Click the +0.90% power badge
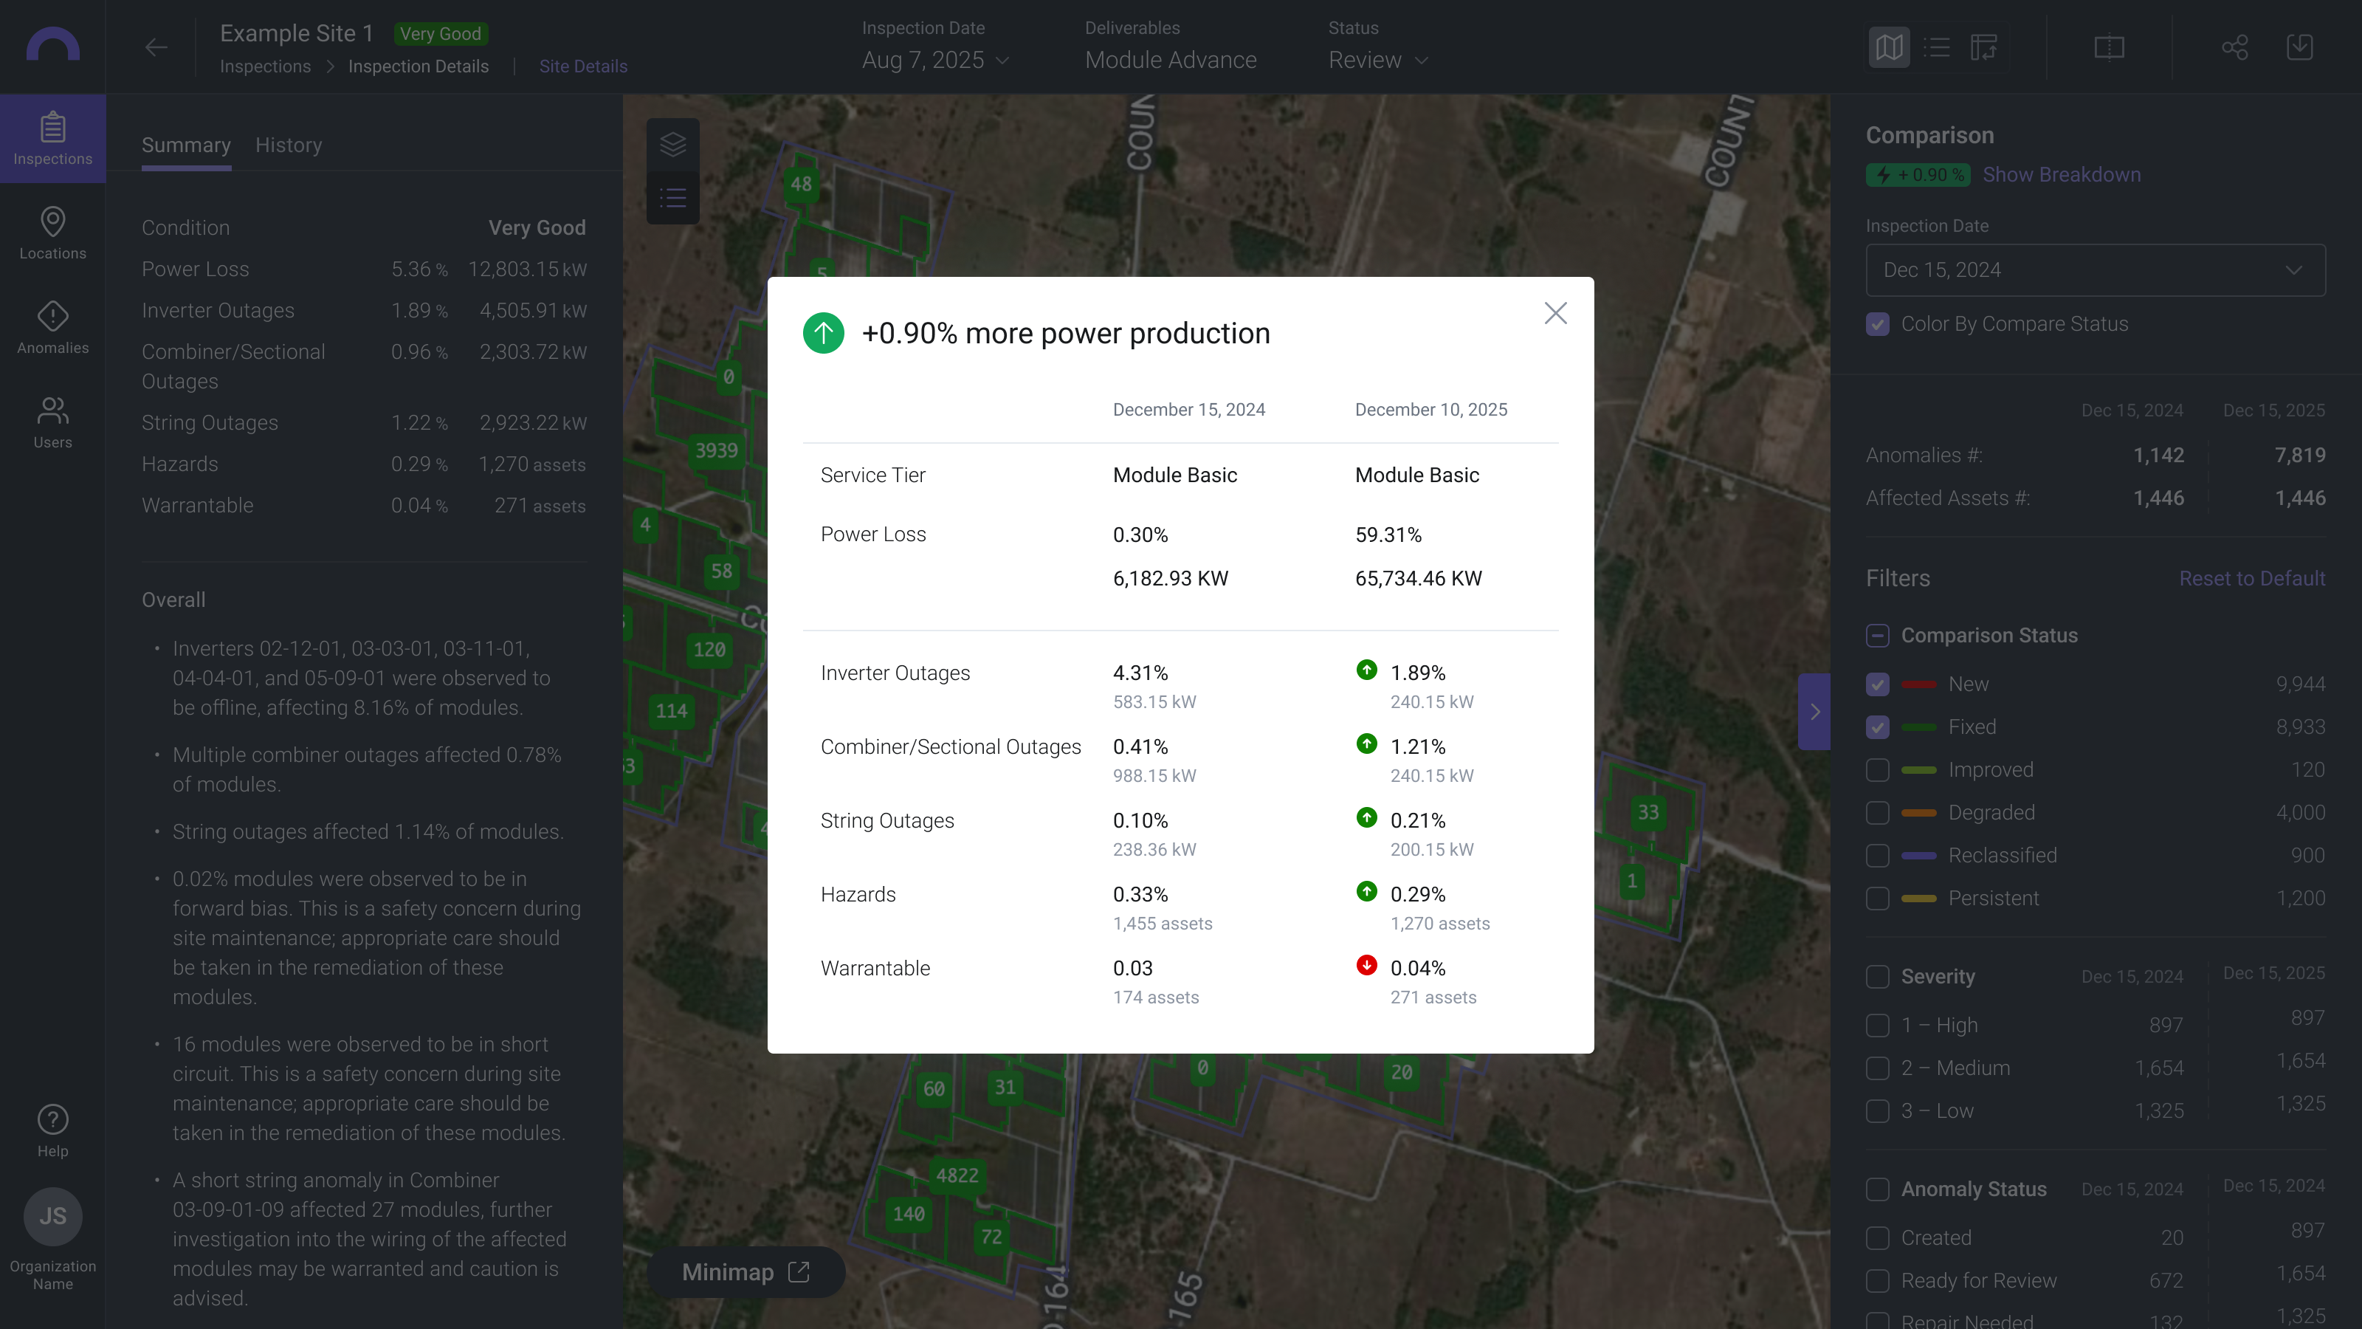The image size is (2362, 1329). (1918, 174)
